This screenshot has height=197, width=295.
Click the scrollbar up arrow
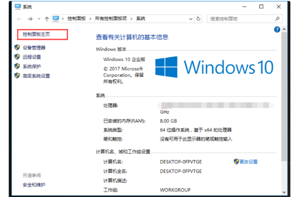[x=284, y=29]
